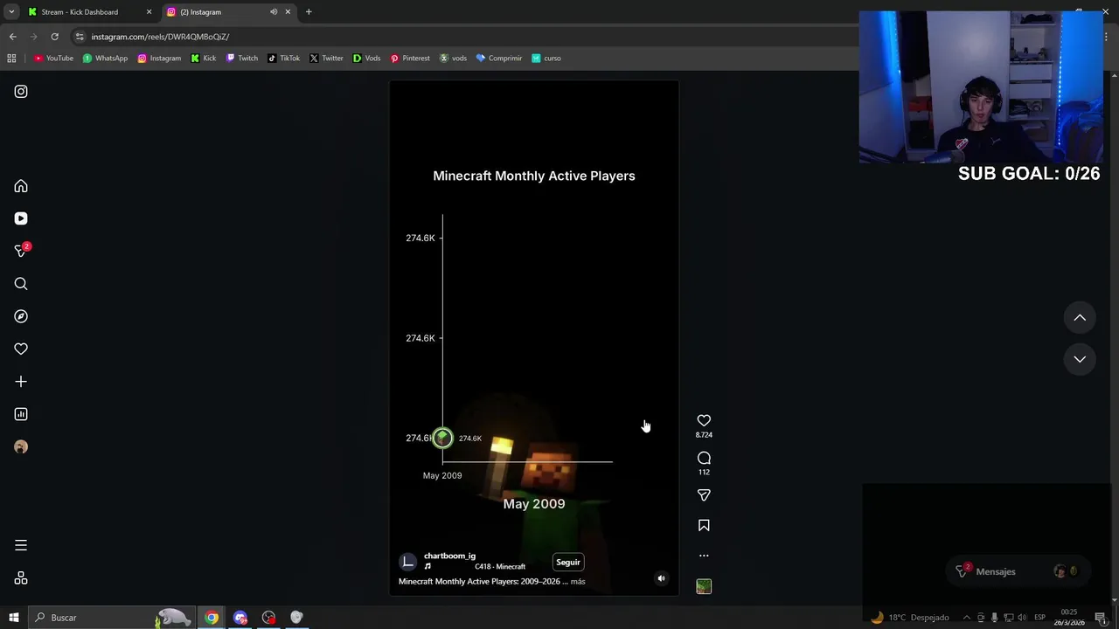Open the YouTube bookmark
This screenshot has height=629, width=1119.
click(x=53, y=59)
